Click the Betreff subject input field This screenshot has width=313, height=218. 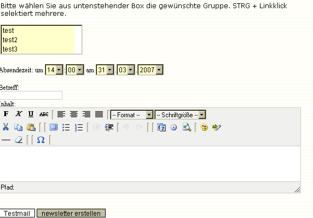click(x=31, y=95)
